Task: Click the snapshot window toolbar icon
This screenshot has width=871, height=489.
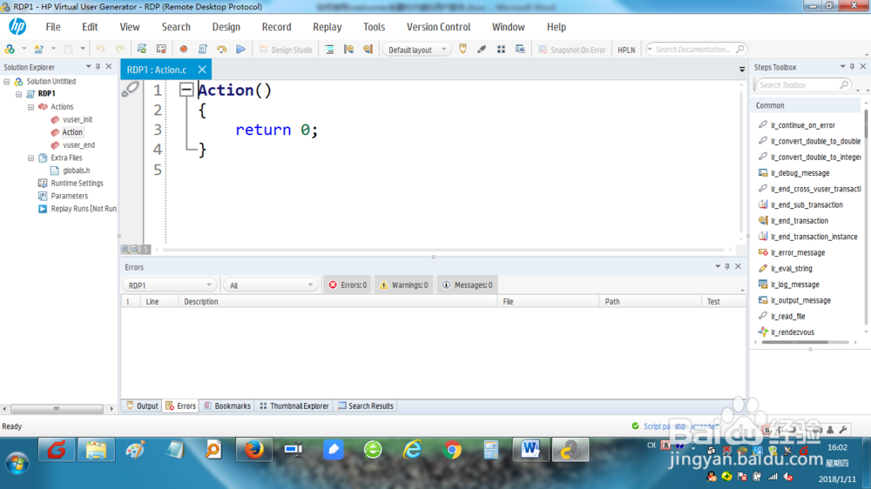Action: coord(520,50)
